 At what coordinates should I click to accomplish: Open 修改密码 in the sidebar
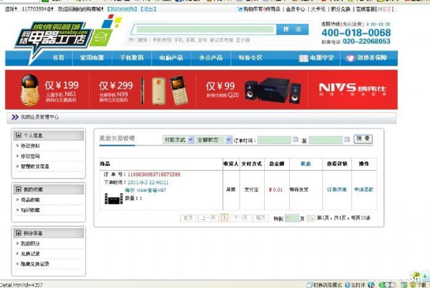coord(30,156)
